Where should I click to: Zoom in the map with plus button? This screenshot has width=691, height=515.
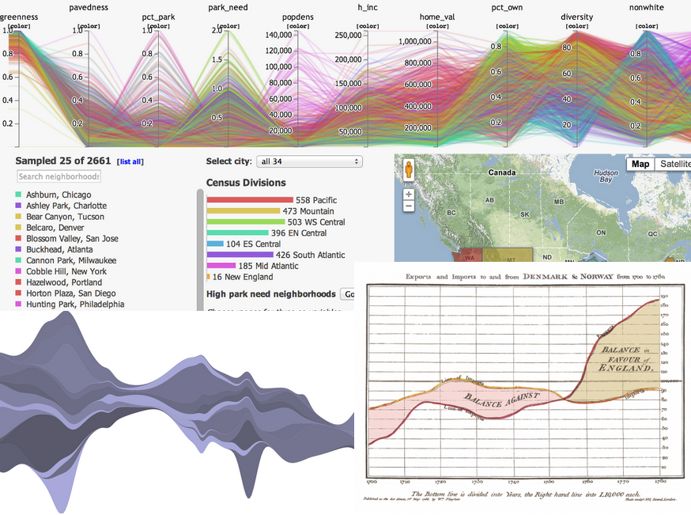(x=409, y=194)
